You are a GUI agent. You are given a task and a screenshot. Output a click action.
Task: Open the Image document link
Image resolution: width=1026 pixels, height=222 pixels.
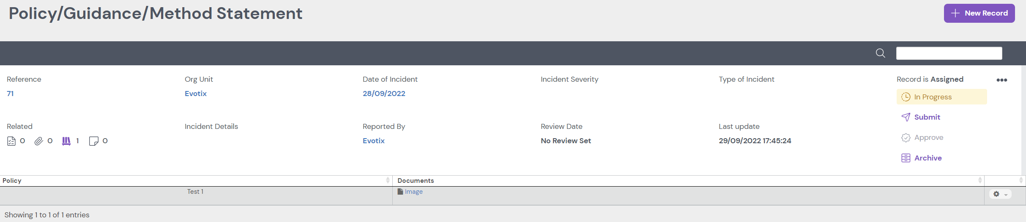(413, 192)
